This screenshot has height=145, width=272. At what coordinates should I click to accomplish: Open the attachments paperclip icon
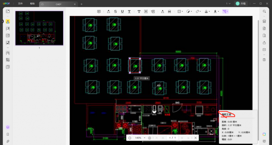coord(8,141)
